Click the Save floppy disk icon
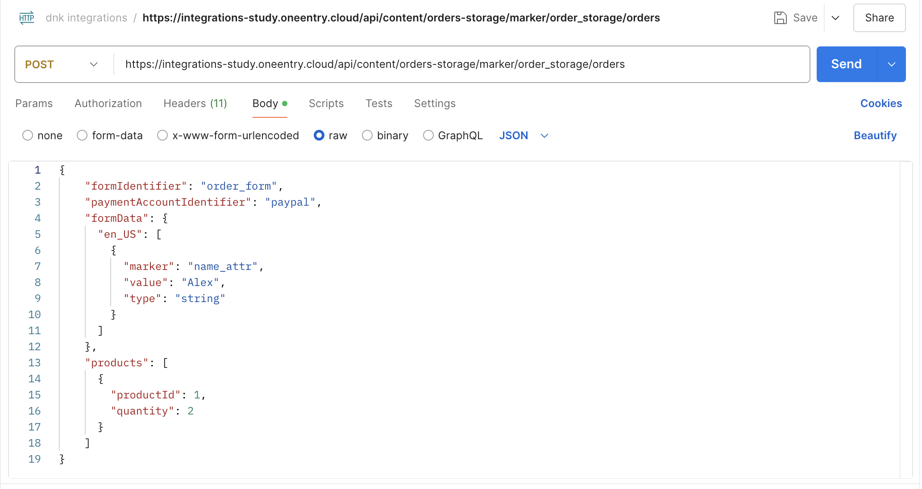The width and height of the screenshot is (922, 489). point(780,18)
